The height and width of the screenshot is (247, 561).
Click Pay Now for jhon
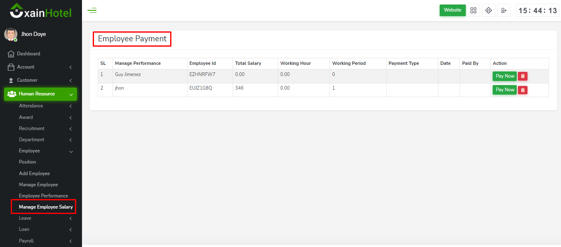(505, 90)
